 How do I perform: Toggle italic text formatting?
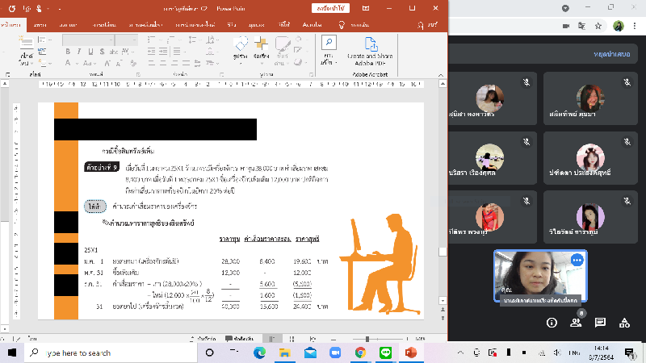click(79, 52)
